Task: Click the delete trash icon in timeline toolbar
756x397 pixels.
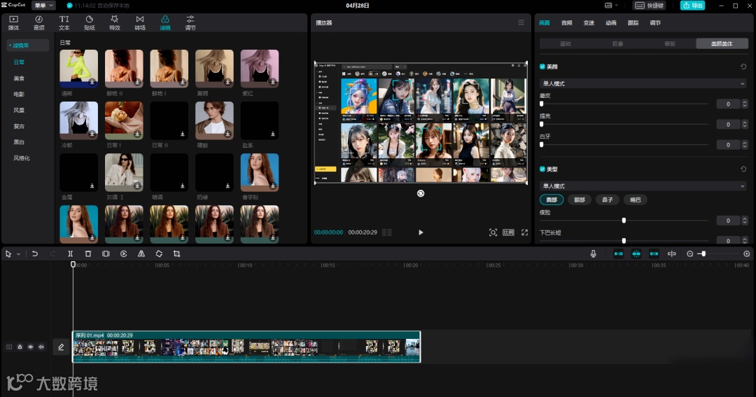Action: 88,253
